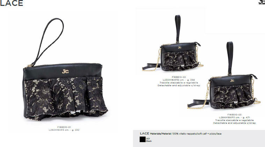Click the LACE heading at top-left
This screenshot has width=265, height=147.
pos(12,3)
